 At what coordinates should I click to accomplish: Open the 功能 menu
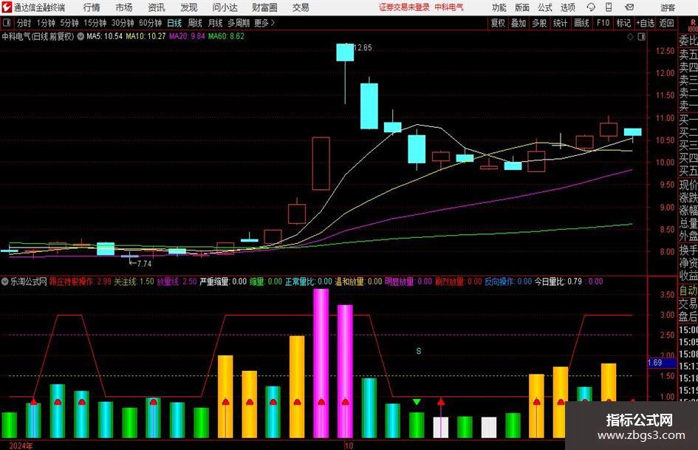[499, 7]
